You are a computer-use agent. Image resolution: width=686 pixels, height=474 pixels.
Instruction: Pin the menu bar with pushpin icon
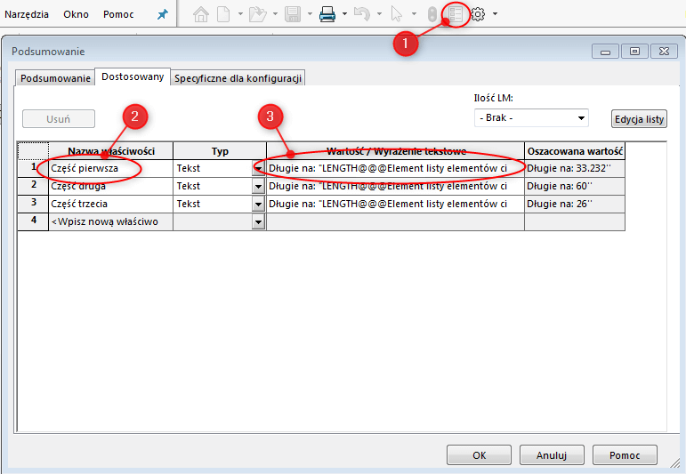pos(162,14)
